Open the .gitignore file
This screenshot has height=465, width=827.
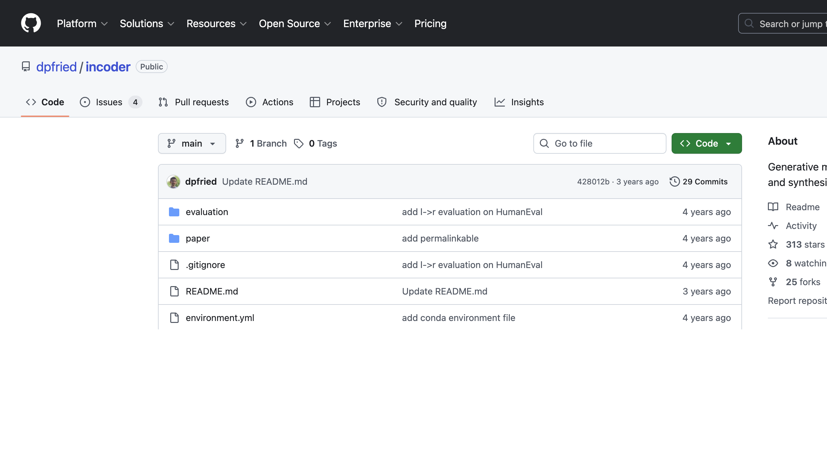pos(205,265)
